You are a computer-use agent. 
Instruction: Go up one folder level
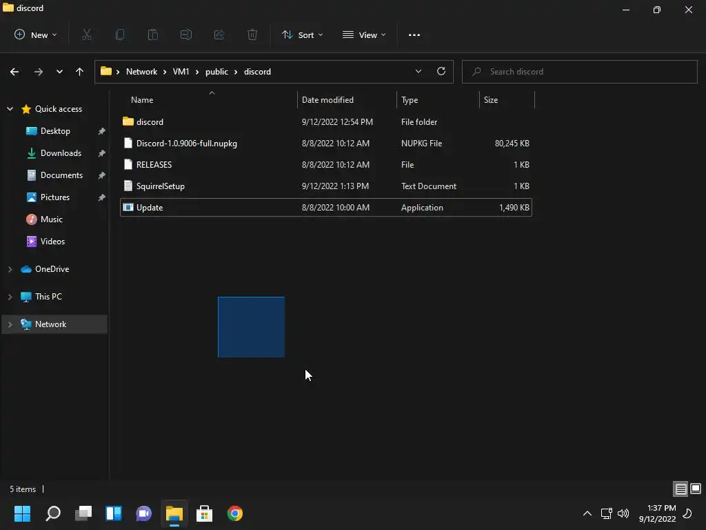[80, 72]
